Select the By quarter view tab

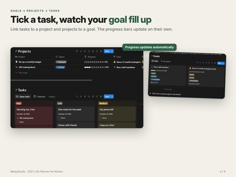click(166, 61)
